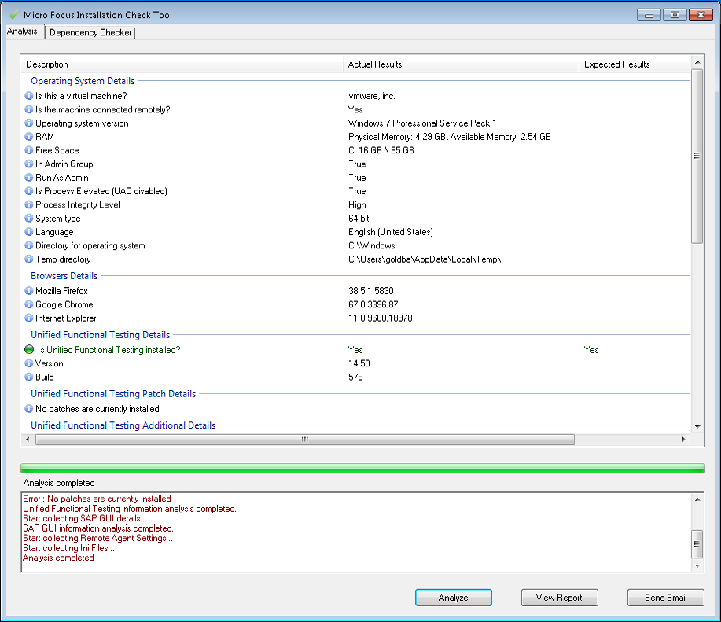Select the Analysis tab
721x622 pixels.
tap(23, 32)
